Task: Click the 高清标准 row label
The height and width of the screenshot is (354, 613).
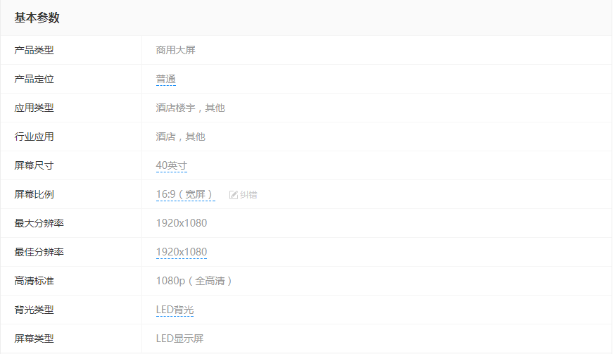Action: [34, 282]
